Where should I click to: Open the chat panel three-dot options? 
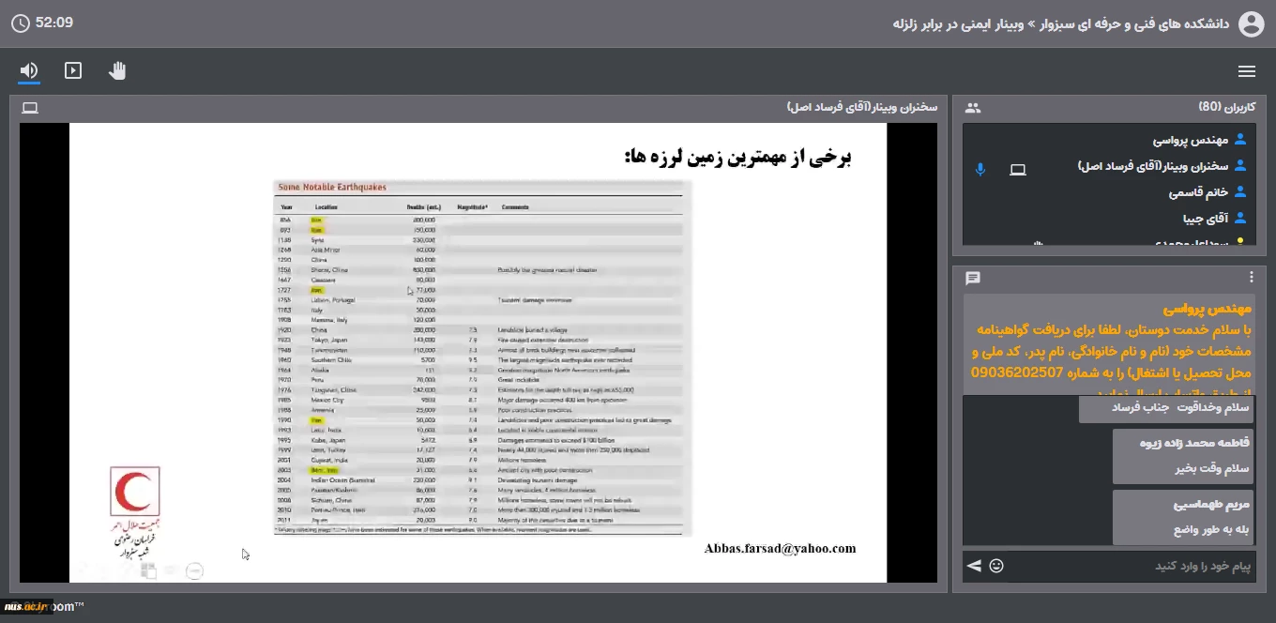(x=1251, y=278)
